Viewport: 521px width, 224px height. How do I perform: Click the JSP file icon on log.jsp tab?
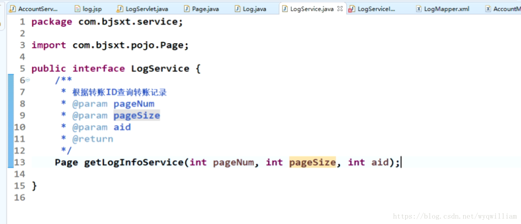[x=77, y=9]
